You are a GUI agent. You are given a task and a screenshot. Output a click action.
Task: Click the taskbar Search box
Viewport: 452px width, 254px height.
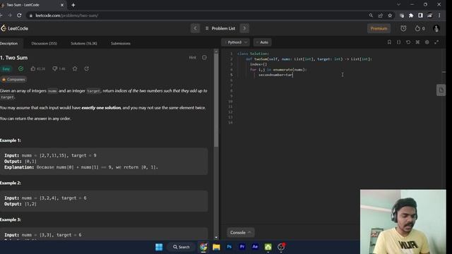[181, 247]
